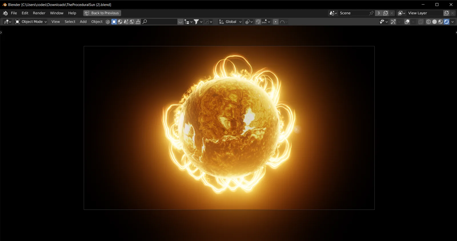Open the editor type selector dropdown
The height and width of the screenshot is (241, 457).
point(7,22)
